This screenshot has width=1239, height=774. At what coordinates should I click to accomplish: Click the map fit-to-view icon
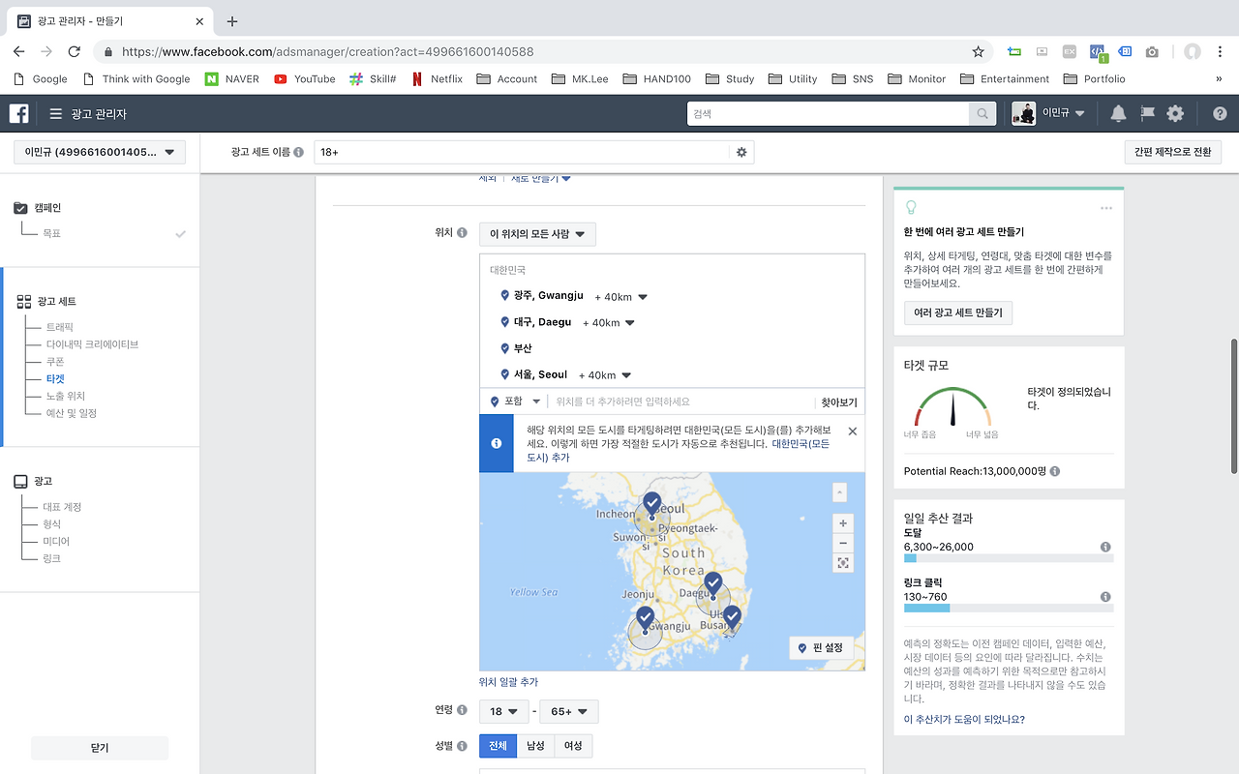tap(843, 563)
